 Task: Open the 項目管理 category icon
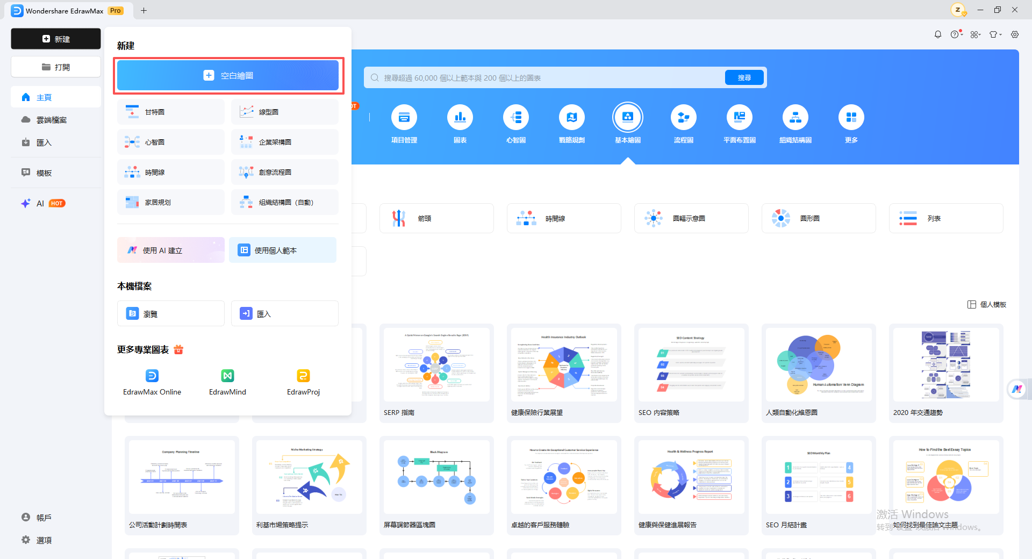[404, 117]
